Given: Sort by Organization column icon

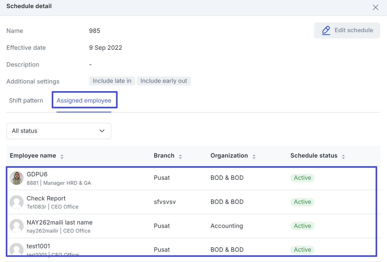Looking at the screenshot, I should pyautogui.click(x=254, y=156).
